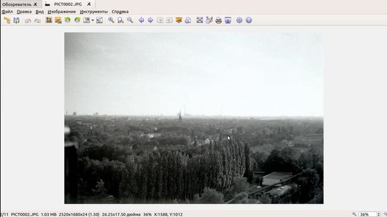Close the Обозреватель tab

(35, 4)
